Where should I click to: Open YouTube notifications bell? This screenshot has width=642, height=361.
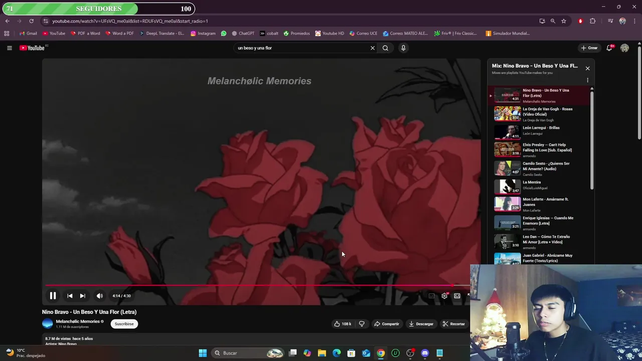[x=609, y=48]
